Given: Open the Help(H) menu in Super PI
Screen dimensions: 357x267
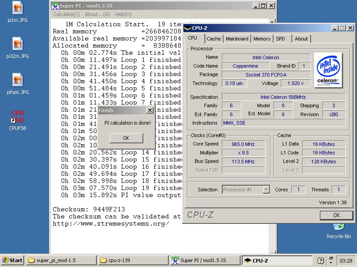Looking at the screenshot, I should [x=123, y=14].
